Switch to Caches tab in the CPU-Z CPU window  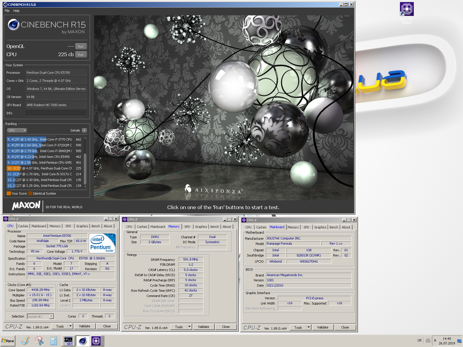tap(23, 226)
